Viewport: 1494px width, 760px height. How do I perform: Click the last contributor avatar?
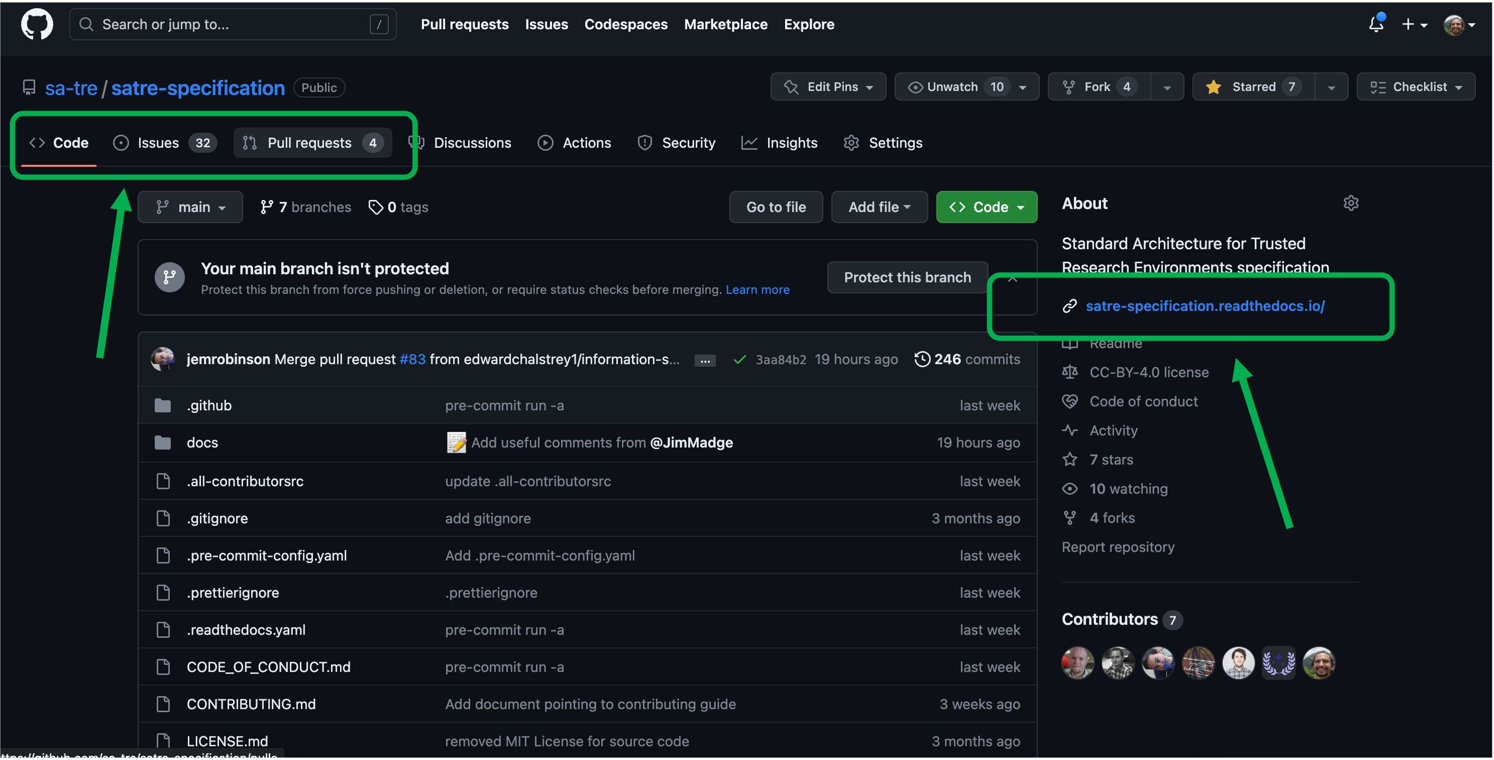[1319, 663]
